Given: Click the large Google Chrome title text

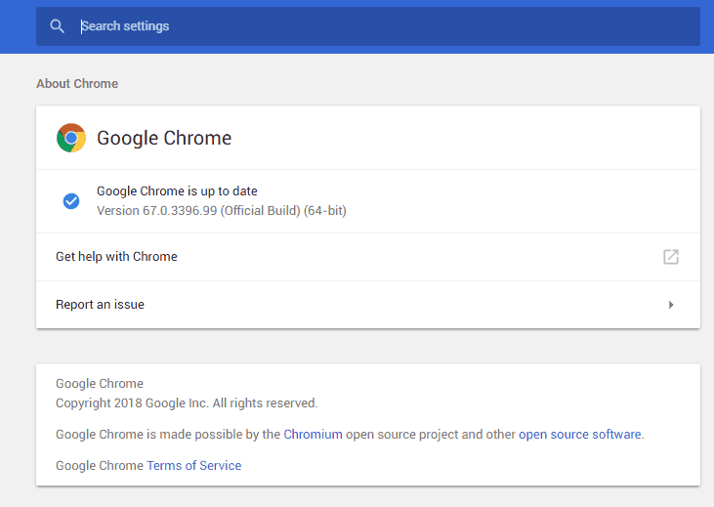Looking at the screenshot, I should [164, 138].
